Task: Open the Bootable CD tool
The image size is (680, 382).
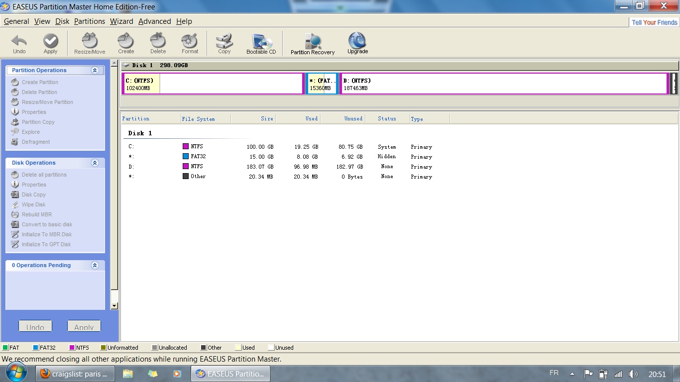Action: [x=261, y=44]
